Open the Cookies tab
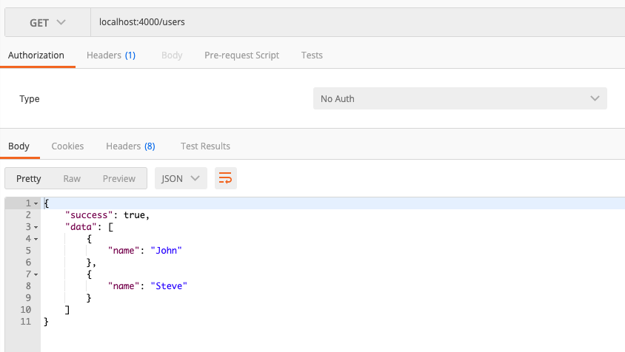The height and width of the screenshot is (352, 625). pyautogui.click(x=67, y=146)
